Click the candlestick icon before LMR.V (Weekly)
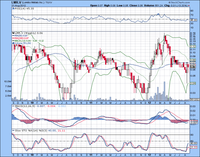 [13, 33]
